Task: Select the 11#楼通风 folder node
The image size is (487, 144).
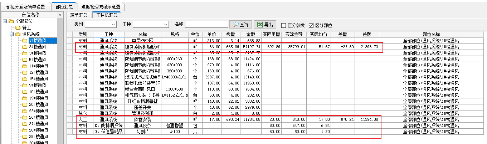Action: point(38,66)
